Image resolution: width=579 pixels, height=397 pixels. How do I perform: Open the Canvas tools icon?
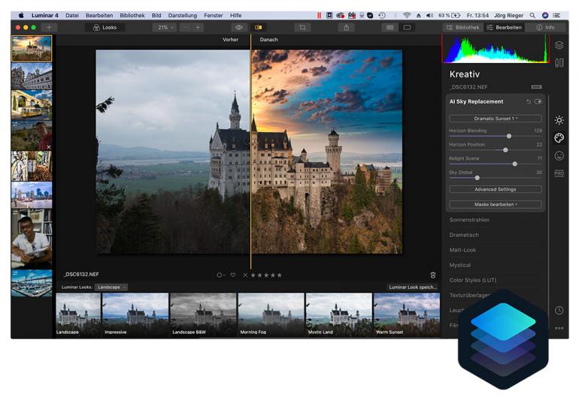pos(559,62)
